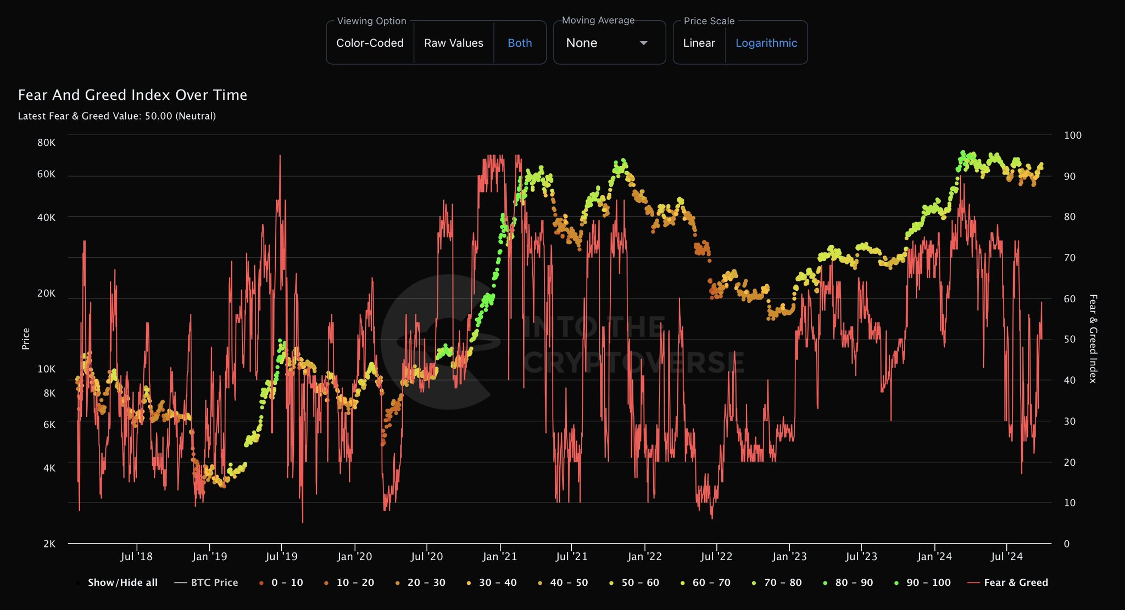Image resolution: width=1125 pixels, height=610 pixels.
Task: Toggle the BTC Price legend line
Action: pos(214,583)
